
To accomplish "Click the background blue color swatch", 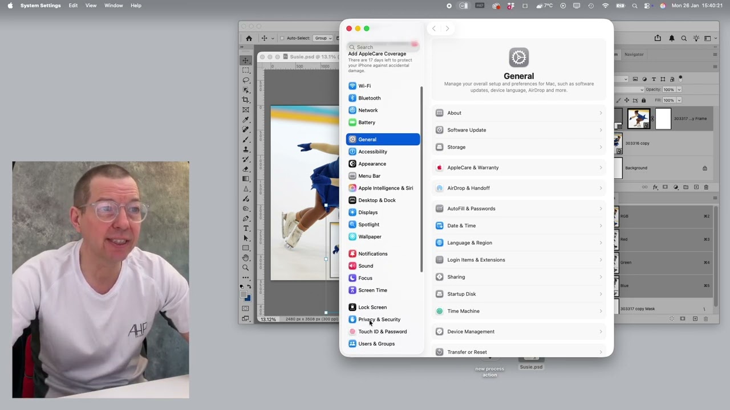I will pyautogui.click(x=248, y=298).
